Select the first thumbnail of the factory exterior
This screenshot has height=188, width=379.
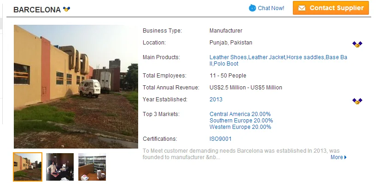pyautogui.click(x=28, y=167)
